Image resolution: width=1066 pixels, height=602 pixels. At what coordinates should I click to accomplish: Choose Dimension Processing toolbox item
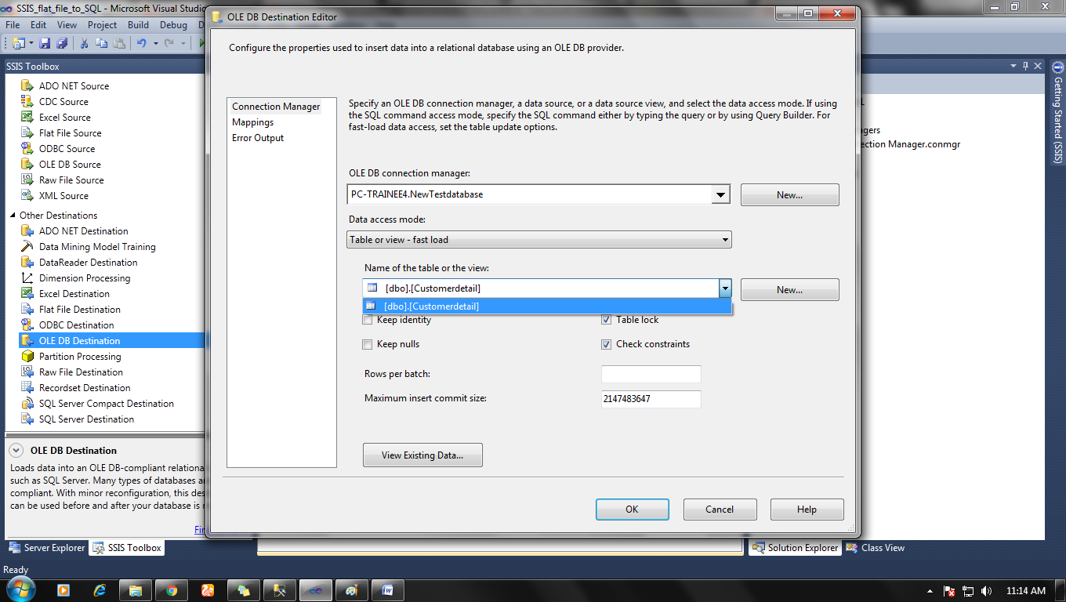coord(85,278)
